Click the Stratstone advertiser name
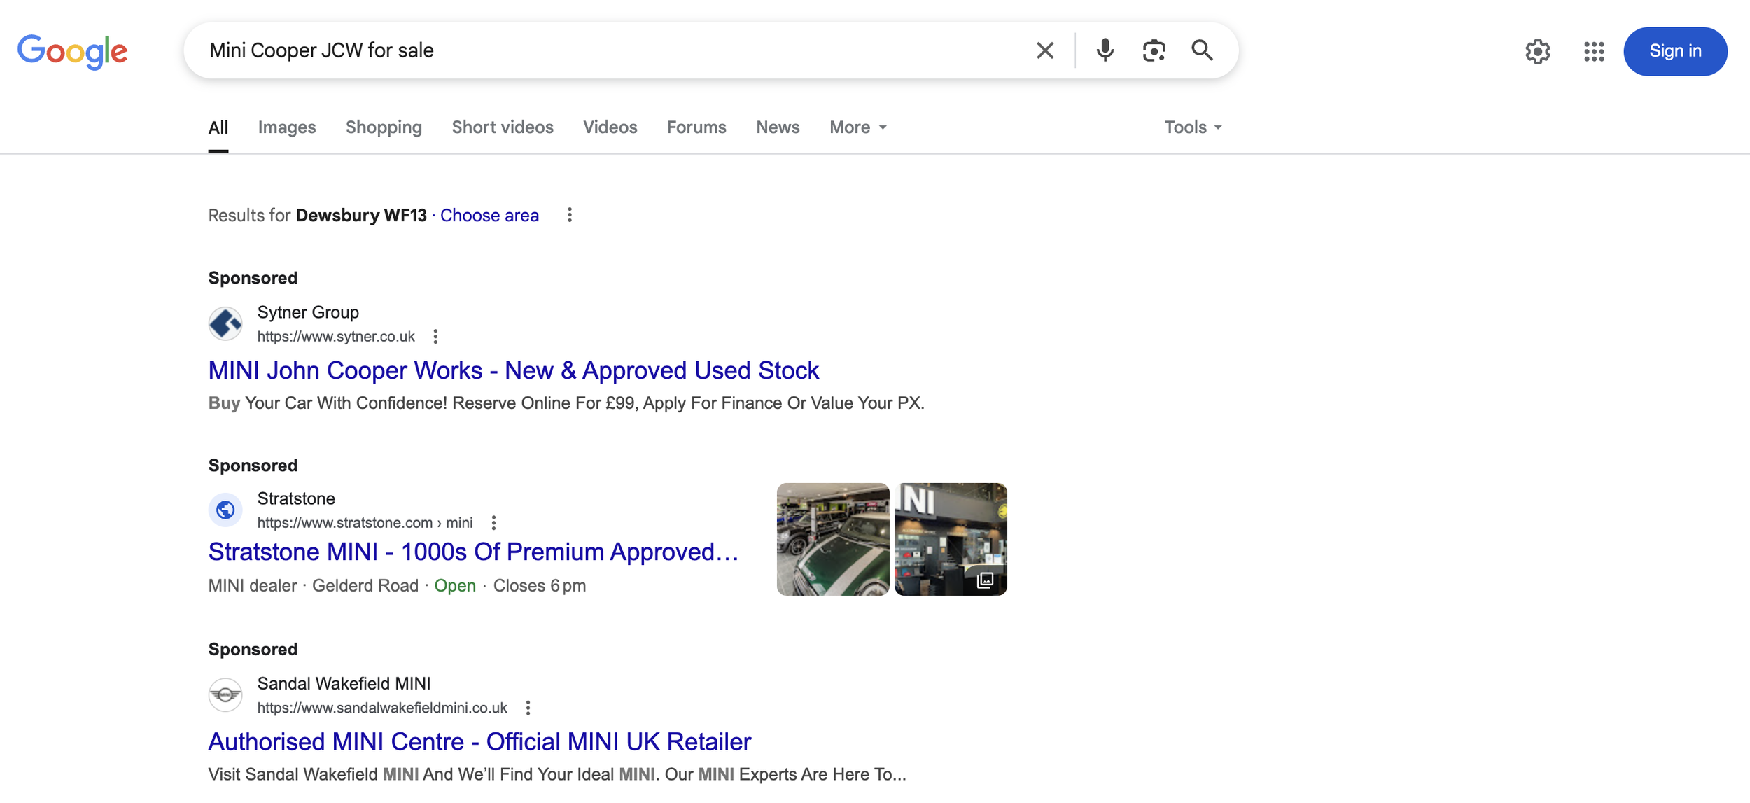 (296, 498)
